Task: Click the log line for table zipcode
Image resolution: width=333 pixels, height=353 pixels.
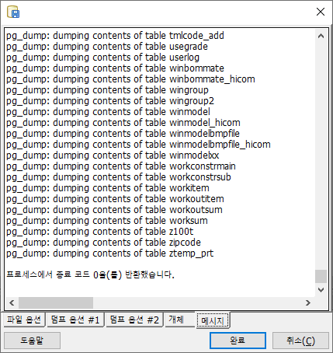Action: pos(103,243)
